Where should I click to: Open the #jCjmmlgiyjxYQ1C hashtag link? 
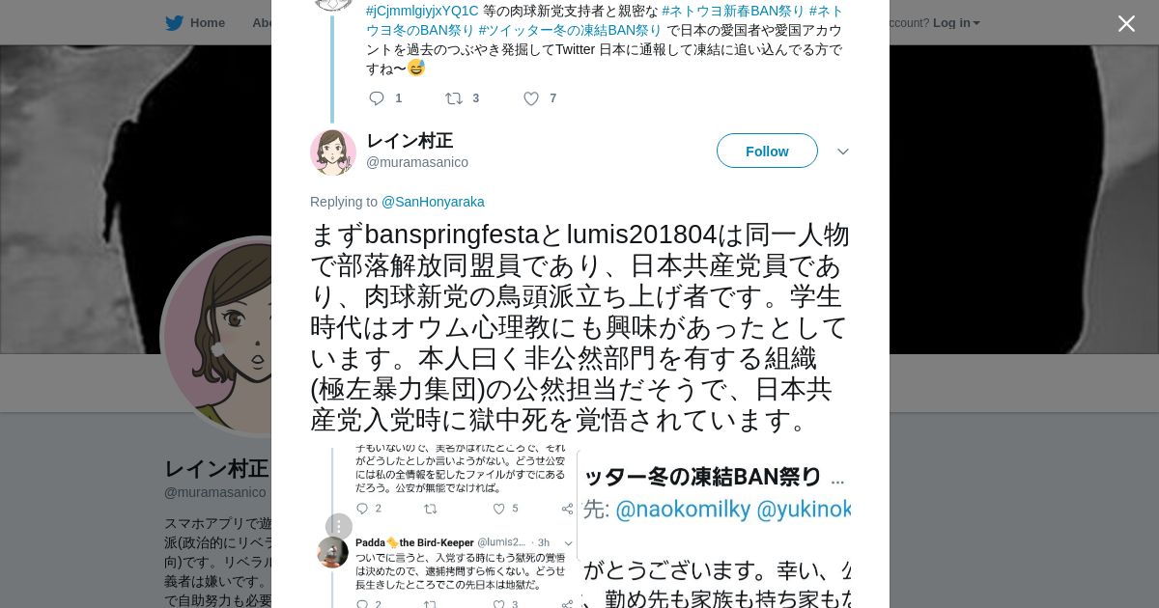422,11
